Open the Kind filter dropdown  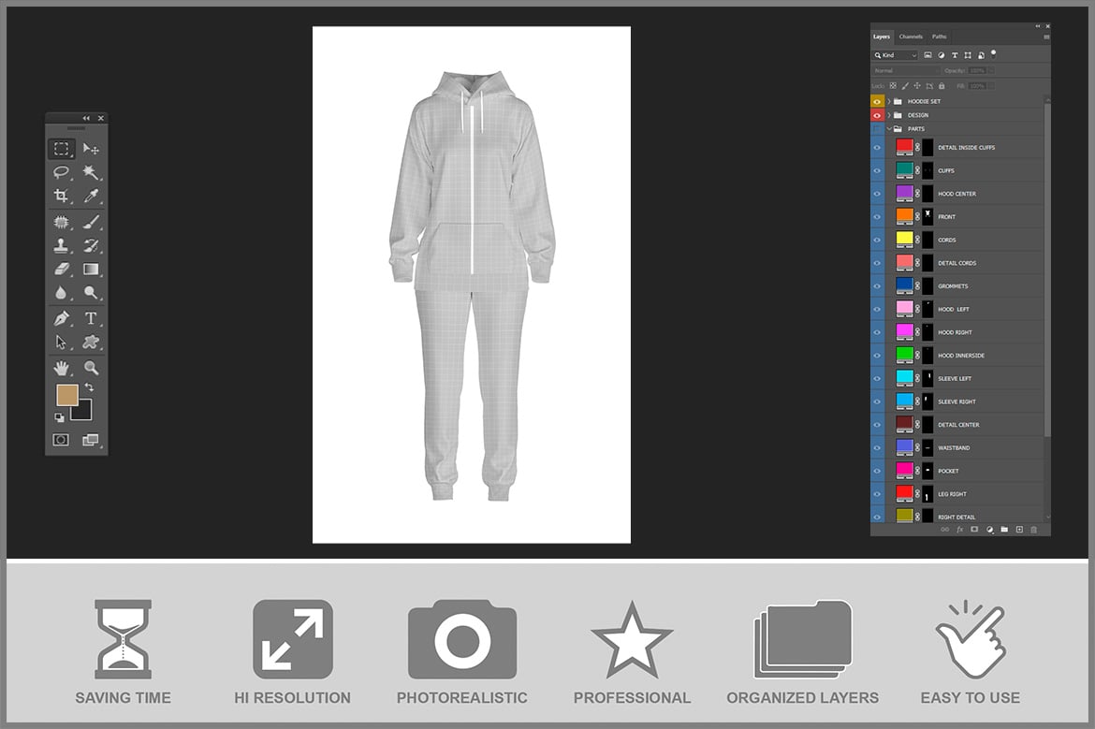[x=896, y=55]
